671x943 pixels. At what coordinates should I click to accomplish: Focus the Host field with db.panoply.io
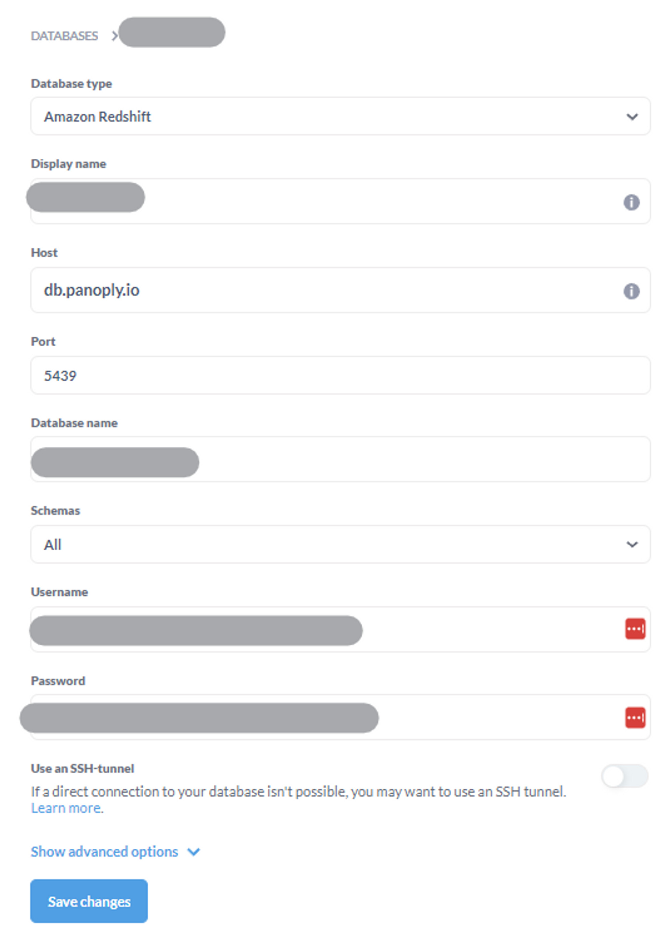tap(341, 290)
